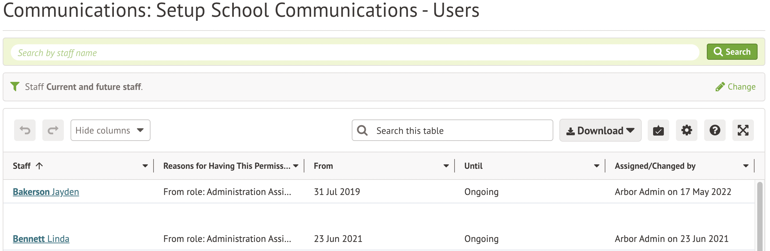Open table settings gear icon
770x251 pixels.
pos(686,130)
